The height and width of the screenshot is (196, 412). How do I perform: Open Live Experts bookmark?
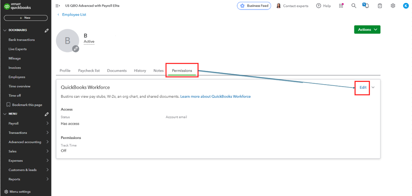(x=18, y=49)
